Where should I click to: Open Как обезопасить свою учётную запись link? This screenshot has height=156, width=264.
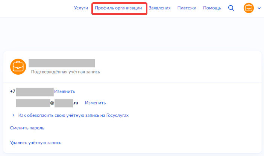coord(73,115)
